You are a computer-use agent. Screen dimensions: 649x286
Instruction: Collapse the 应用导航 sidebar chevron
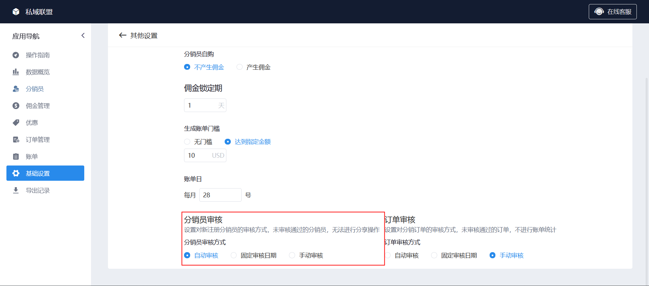83,36
